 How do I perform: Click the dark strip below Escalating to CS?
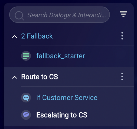click(69, 127)
